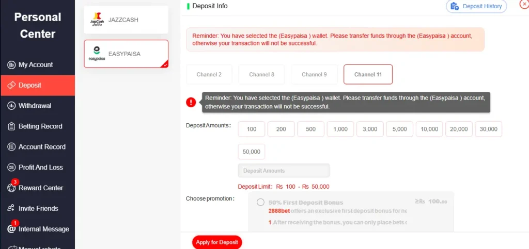The width and height of the screenshot is (529, 249).
Task: Click the Deposit Amounts input field
Action: coord(284,171)
